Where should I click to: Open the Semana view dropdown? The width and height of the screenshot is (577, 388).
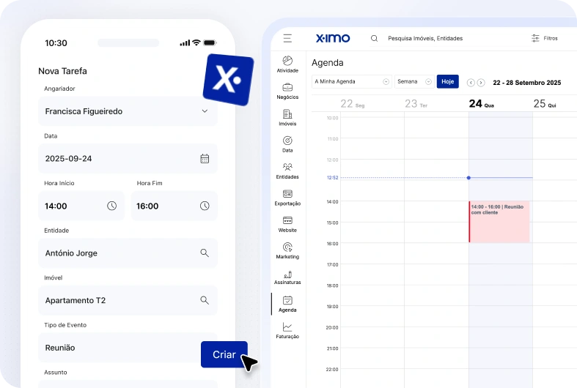tap(414, 82)
